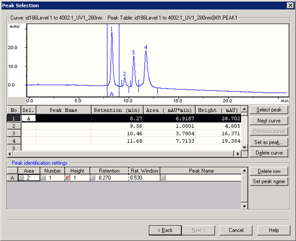Click the Select peak button
Viewport: 296px width, 241px height.
269,110
